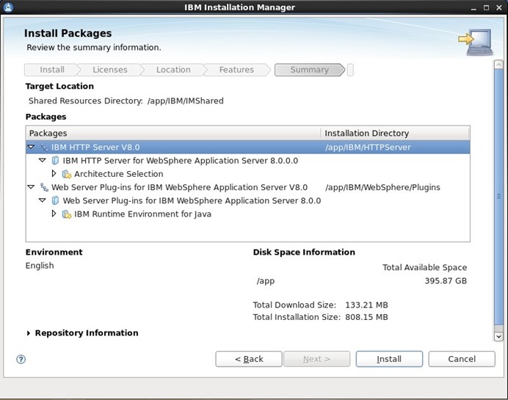The height and width of the screenshot is (400, 508).
Task: Click the IBM Runtime Environment for Java icon
Action: click(x=67, y=214)
